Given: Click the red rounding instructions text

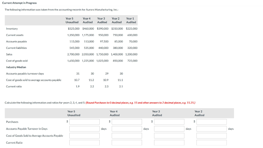Looking at the screenshot, I should pos(140,103).
